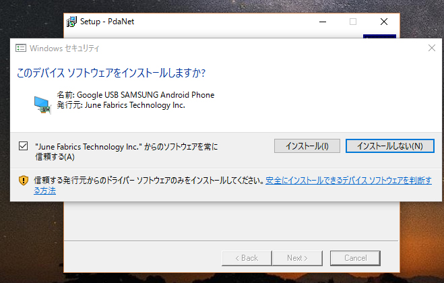Close the Setup - PdaNet window
This screenshot has height=283, width=444.
click(384, 22)
